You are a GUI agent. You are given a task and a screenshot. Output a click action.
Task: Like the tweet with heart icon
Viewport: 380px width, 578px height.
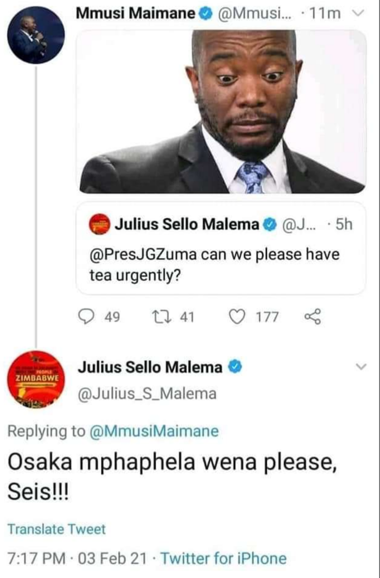tap(237, 316)
